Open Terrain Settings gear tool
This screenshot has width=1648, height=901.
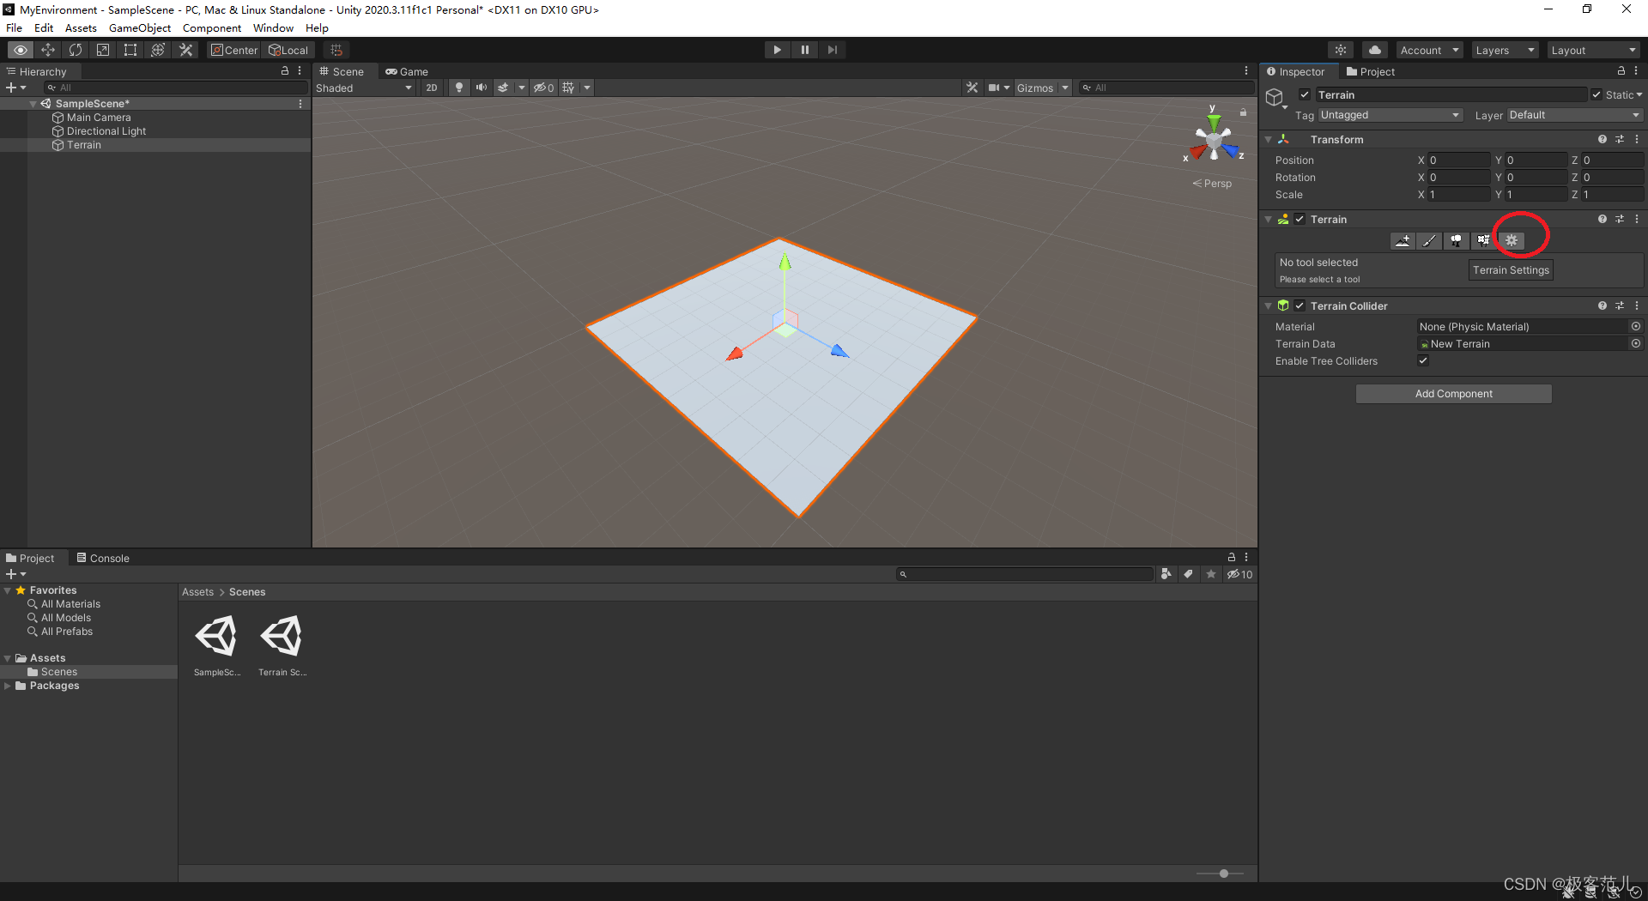(1512, 240)
